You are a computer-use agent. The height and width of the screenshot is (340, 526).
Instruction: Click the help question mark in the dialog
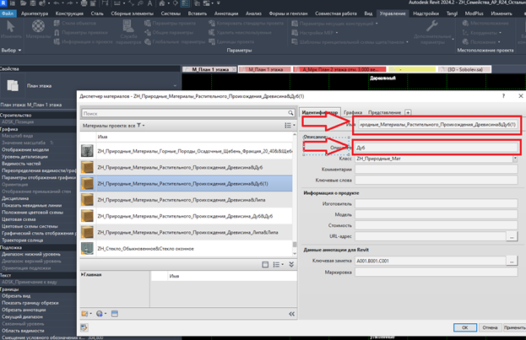503,96
